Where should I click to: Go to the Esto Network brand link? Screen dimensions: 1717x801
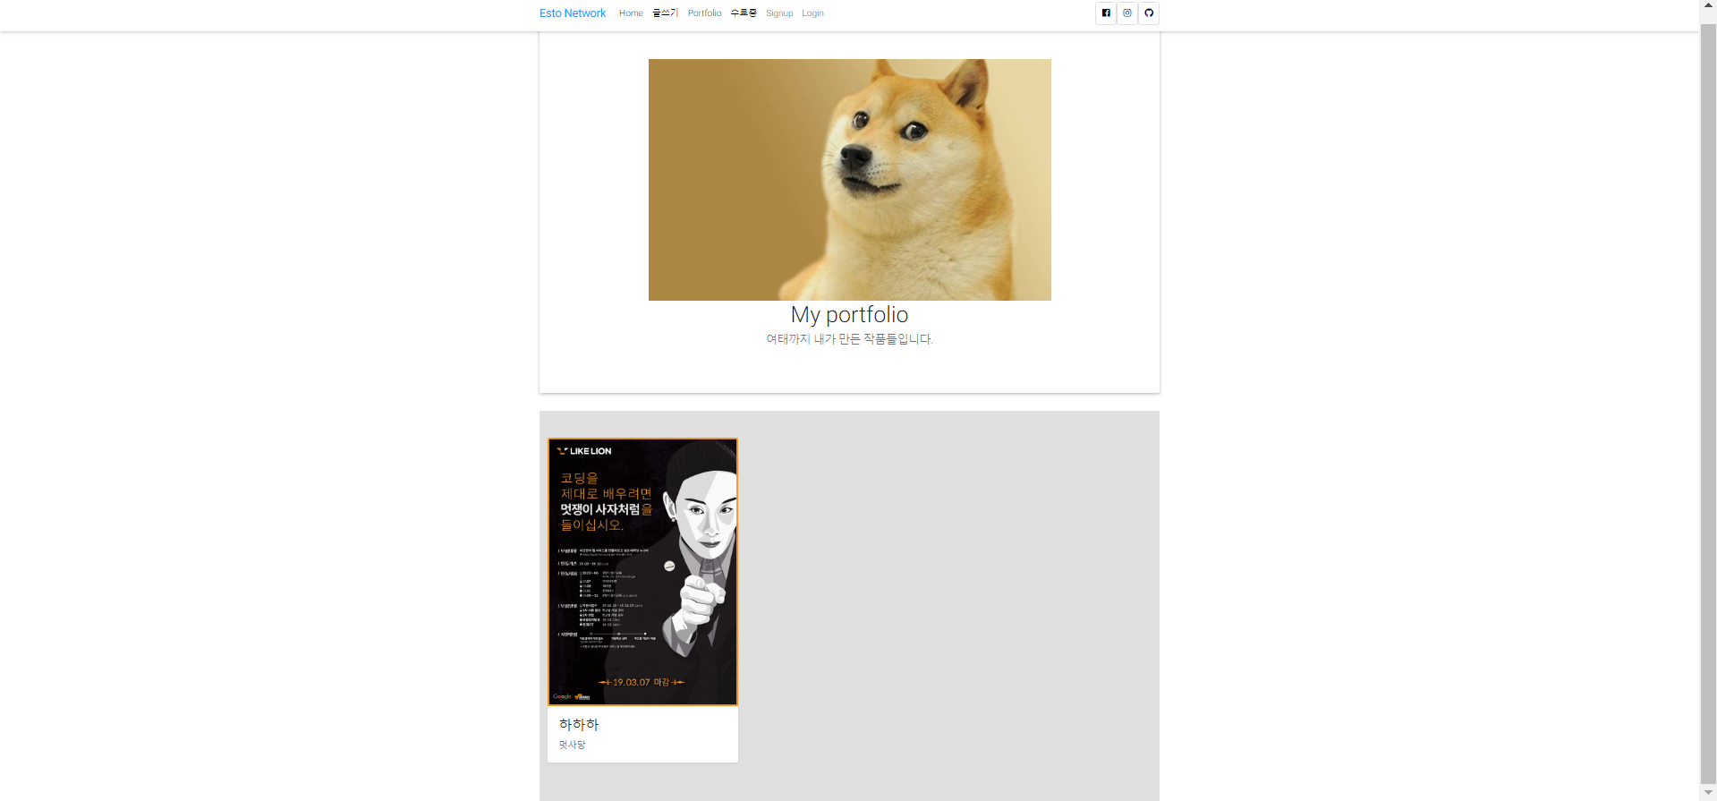(x=573, y=13)
